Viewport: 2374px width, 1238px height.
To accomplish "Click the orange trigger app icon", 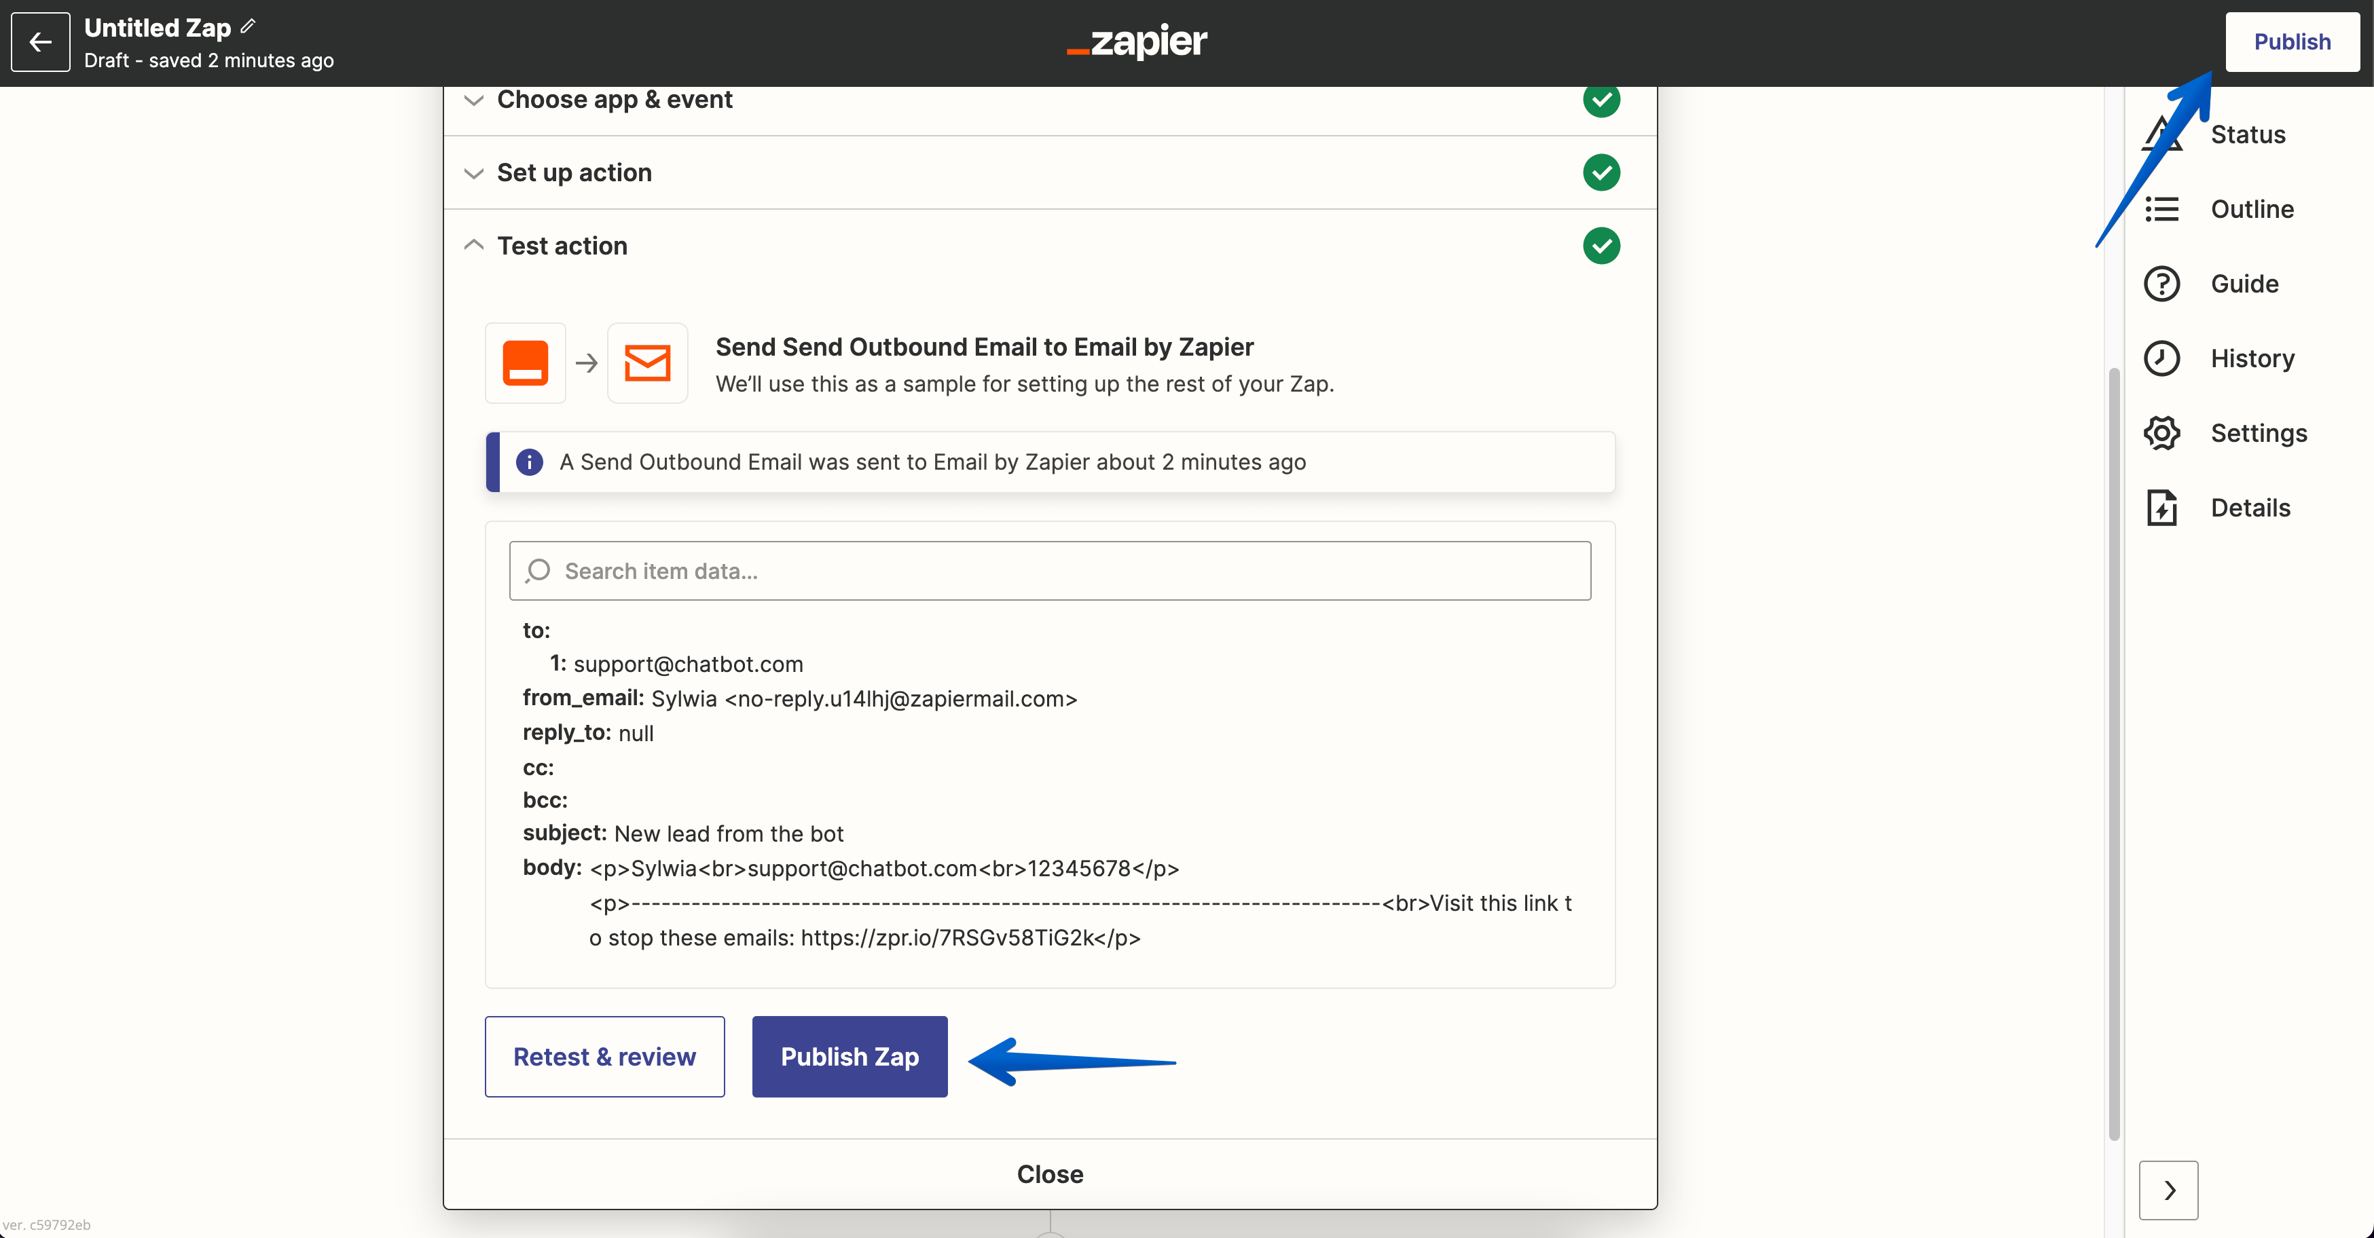I will (526, 363).
